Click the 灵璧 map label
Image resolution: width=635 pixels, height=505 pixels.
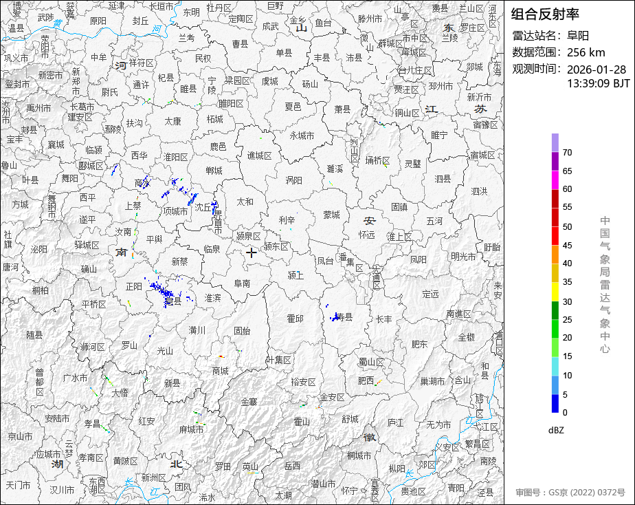(412, 164)
